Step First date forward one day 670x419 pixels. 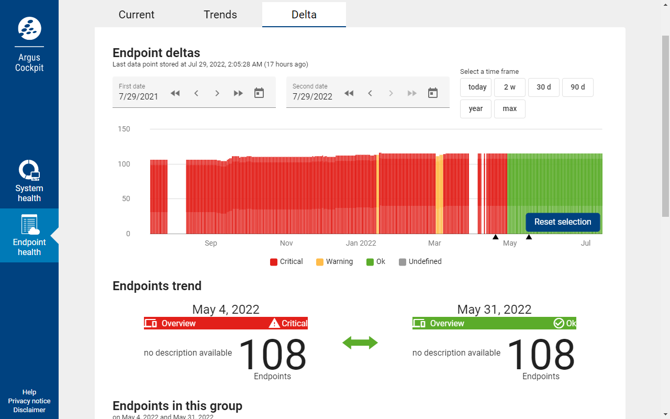click(217, 93)
